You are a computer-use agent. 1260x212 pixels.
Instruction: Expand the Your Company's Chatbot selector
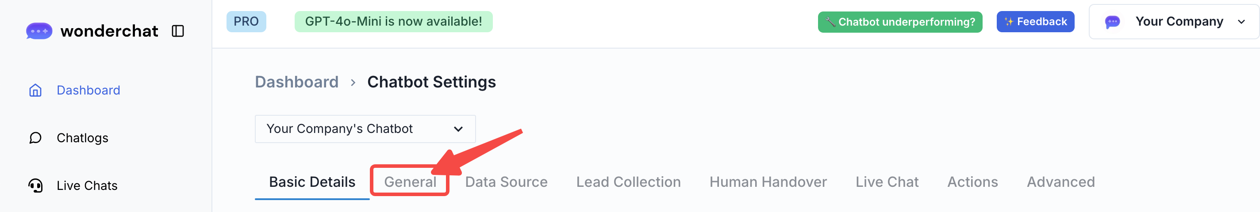(x=365, y=129)
